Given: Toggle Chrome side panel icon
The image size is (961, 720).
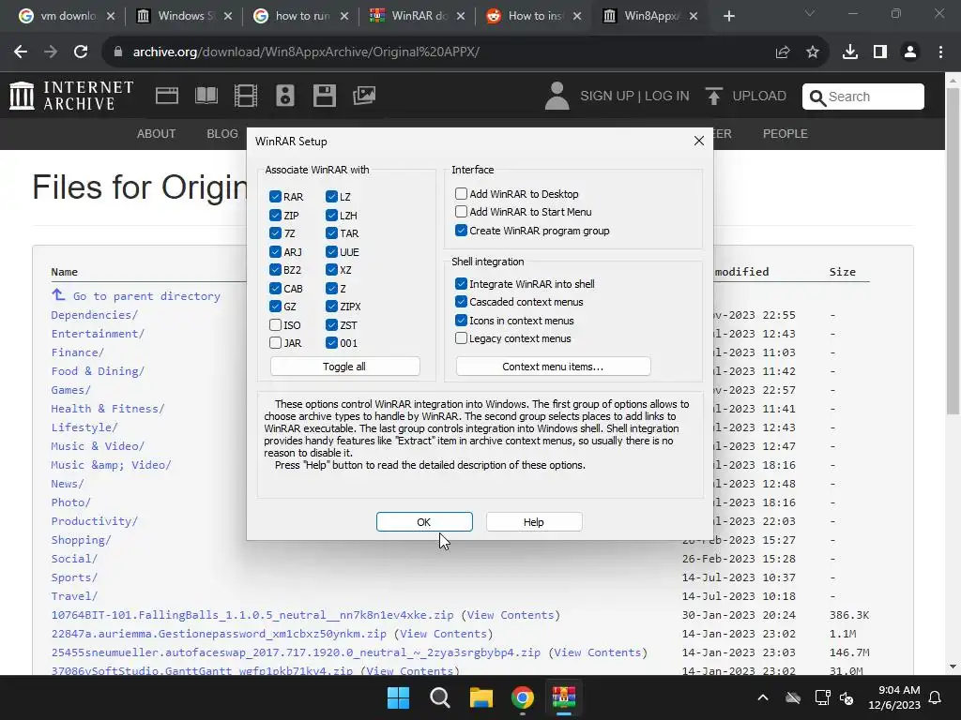Looking at the screenshot, I should coord(880,52).
